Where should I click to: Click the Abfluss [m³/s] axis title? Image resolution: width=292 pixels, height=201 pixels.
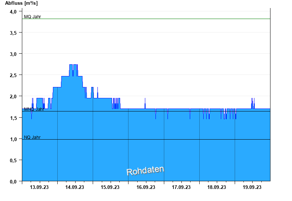(x=21, y=3)
